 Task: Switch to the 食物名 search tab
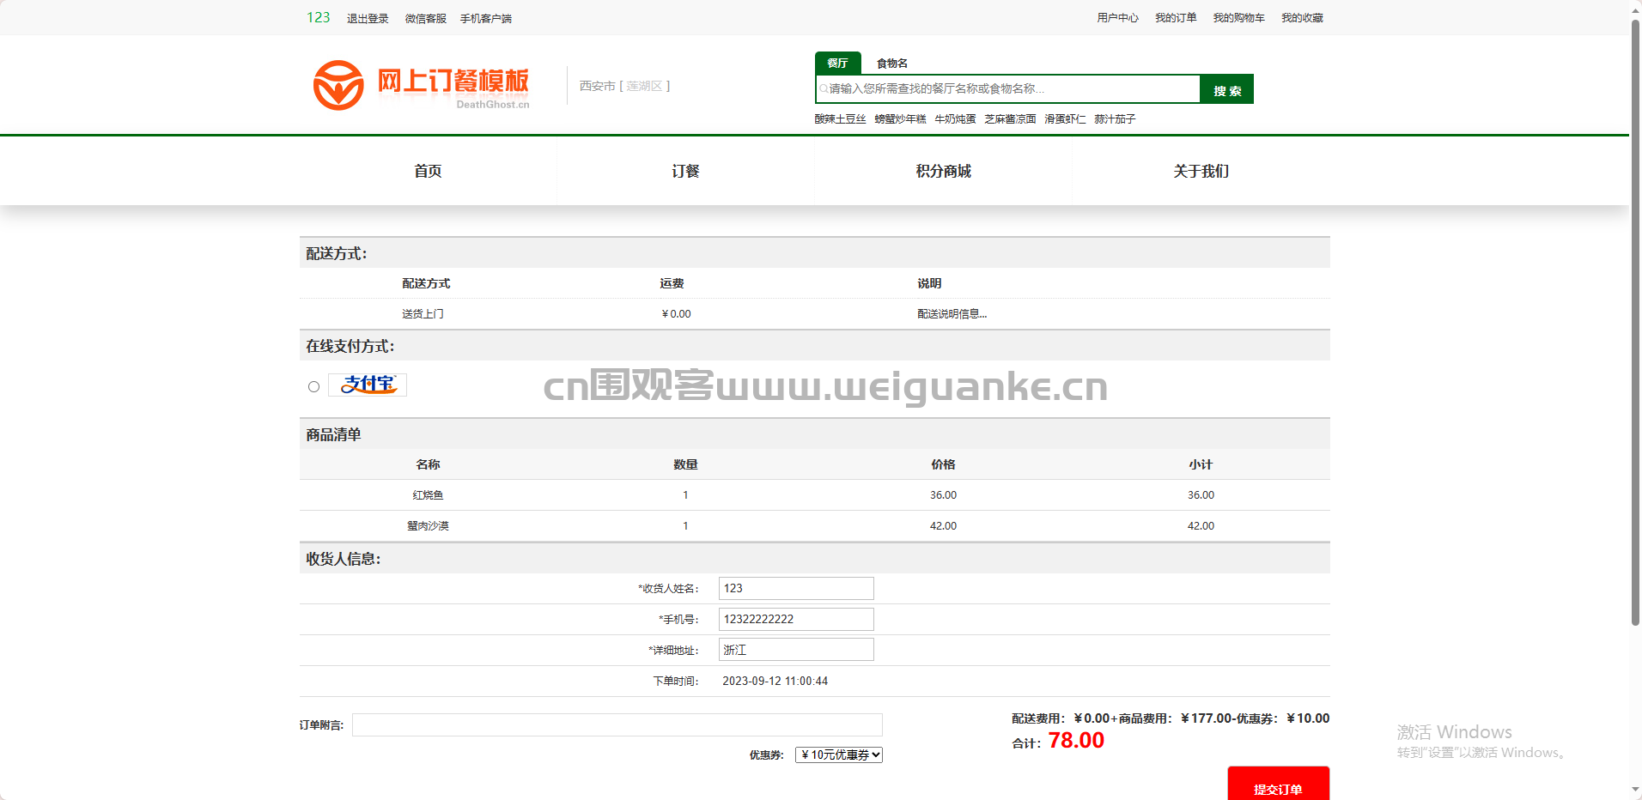(891, 63)
